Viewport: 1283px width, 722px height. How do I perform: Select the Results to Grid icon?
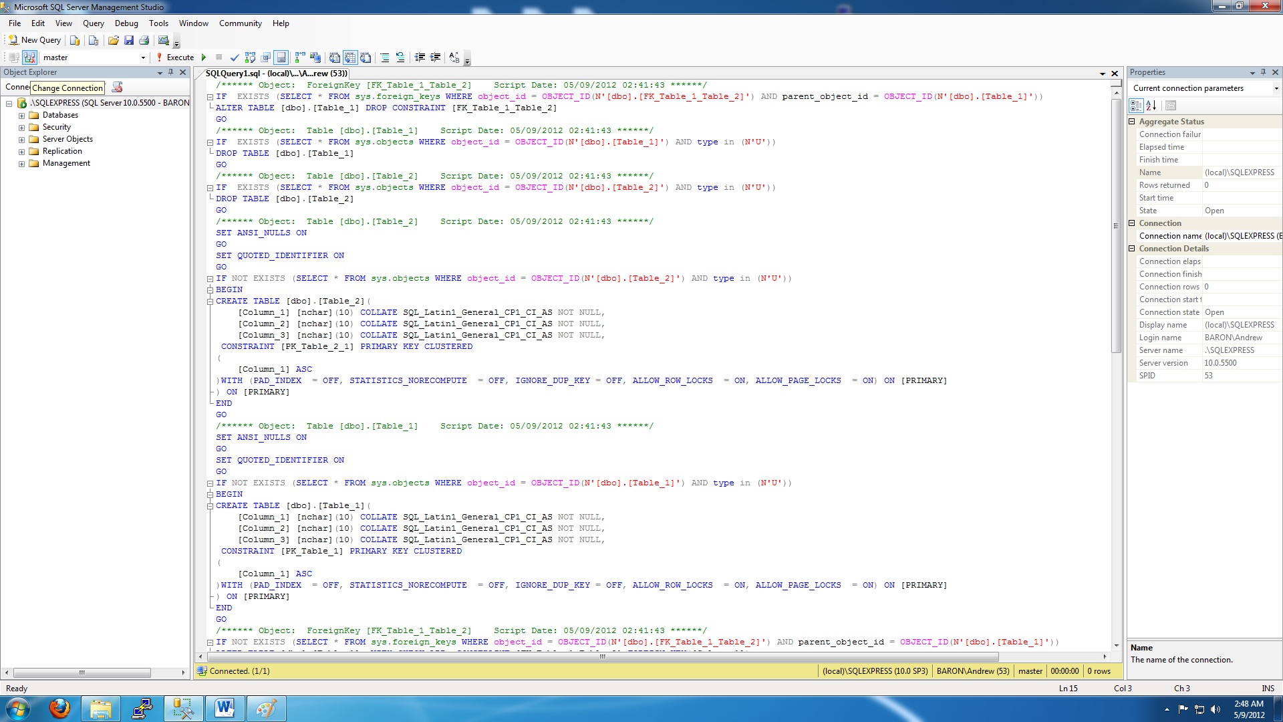pyautogui.click(x=350, y=57)
